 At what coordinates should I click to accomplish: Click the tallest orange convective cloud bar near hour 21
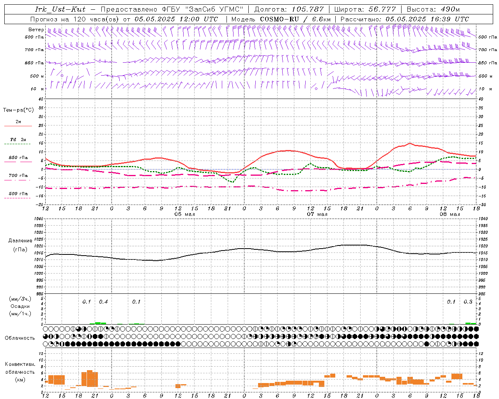point(90,378)
